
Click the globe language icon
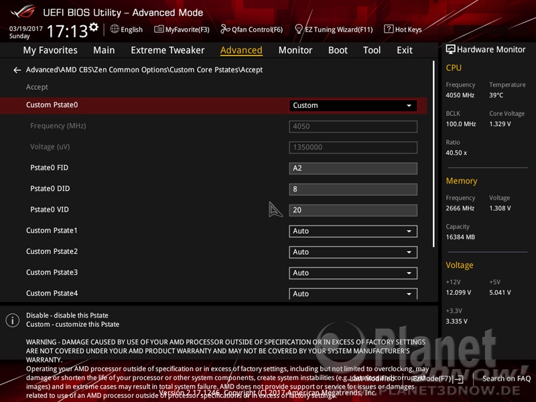pyautogui.click(x=115, y=29)
